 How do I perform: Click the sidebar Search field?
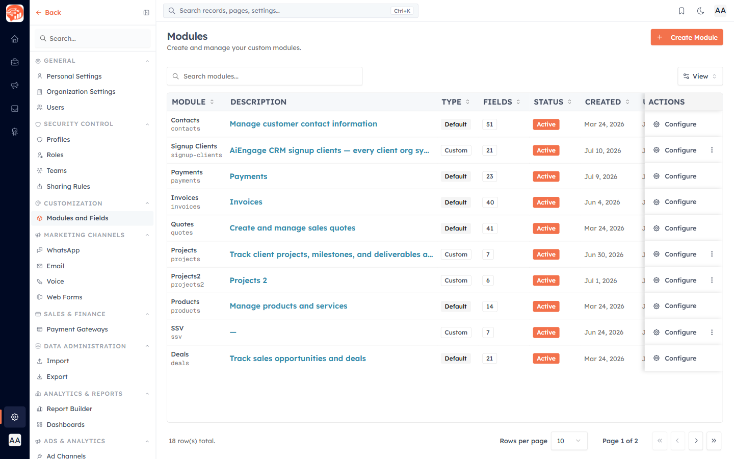pyautogui.click(x=93, y=39)
